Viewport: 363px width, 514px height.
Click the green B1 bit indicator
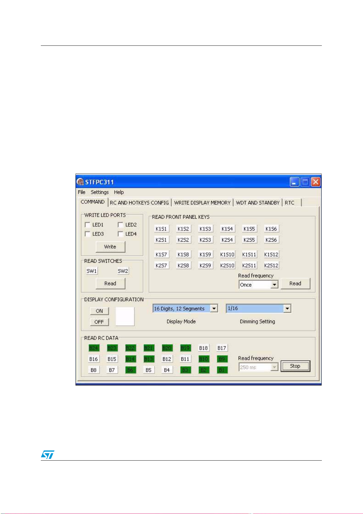coord(222,370)
